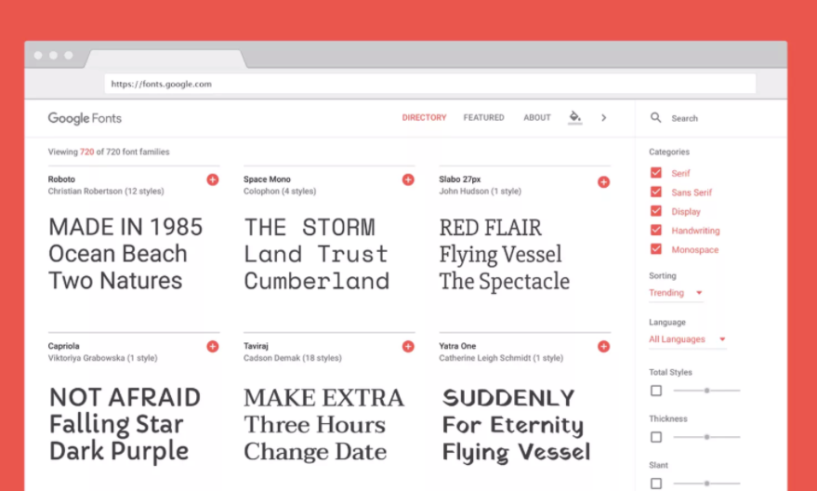This screenshot has height=491, width=817.
Task: Expand navigation with the right chevron arrow
Action: point(603,118)
